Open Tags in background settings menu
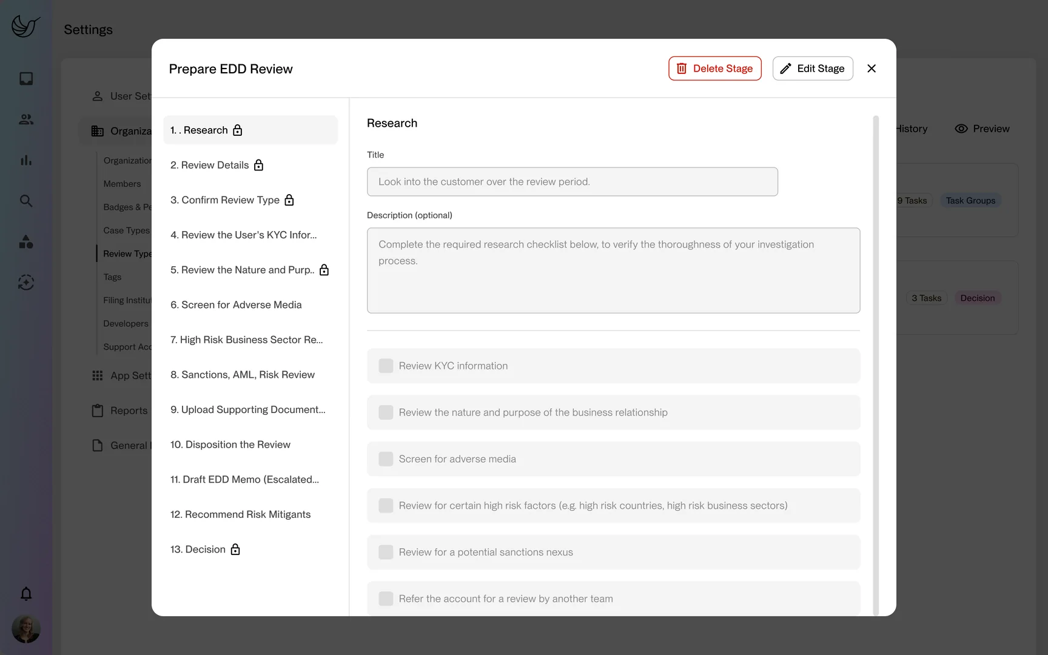This screenshot has width=1048, height=655. click(112, 277)
